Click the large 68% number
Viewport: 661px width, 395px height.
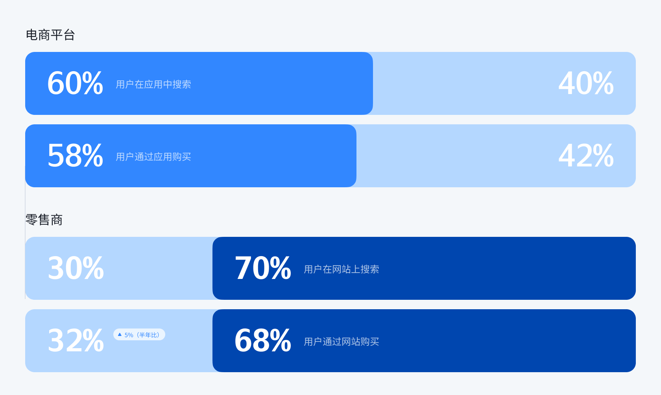(263, 340)
